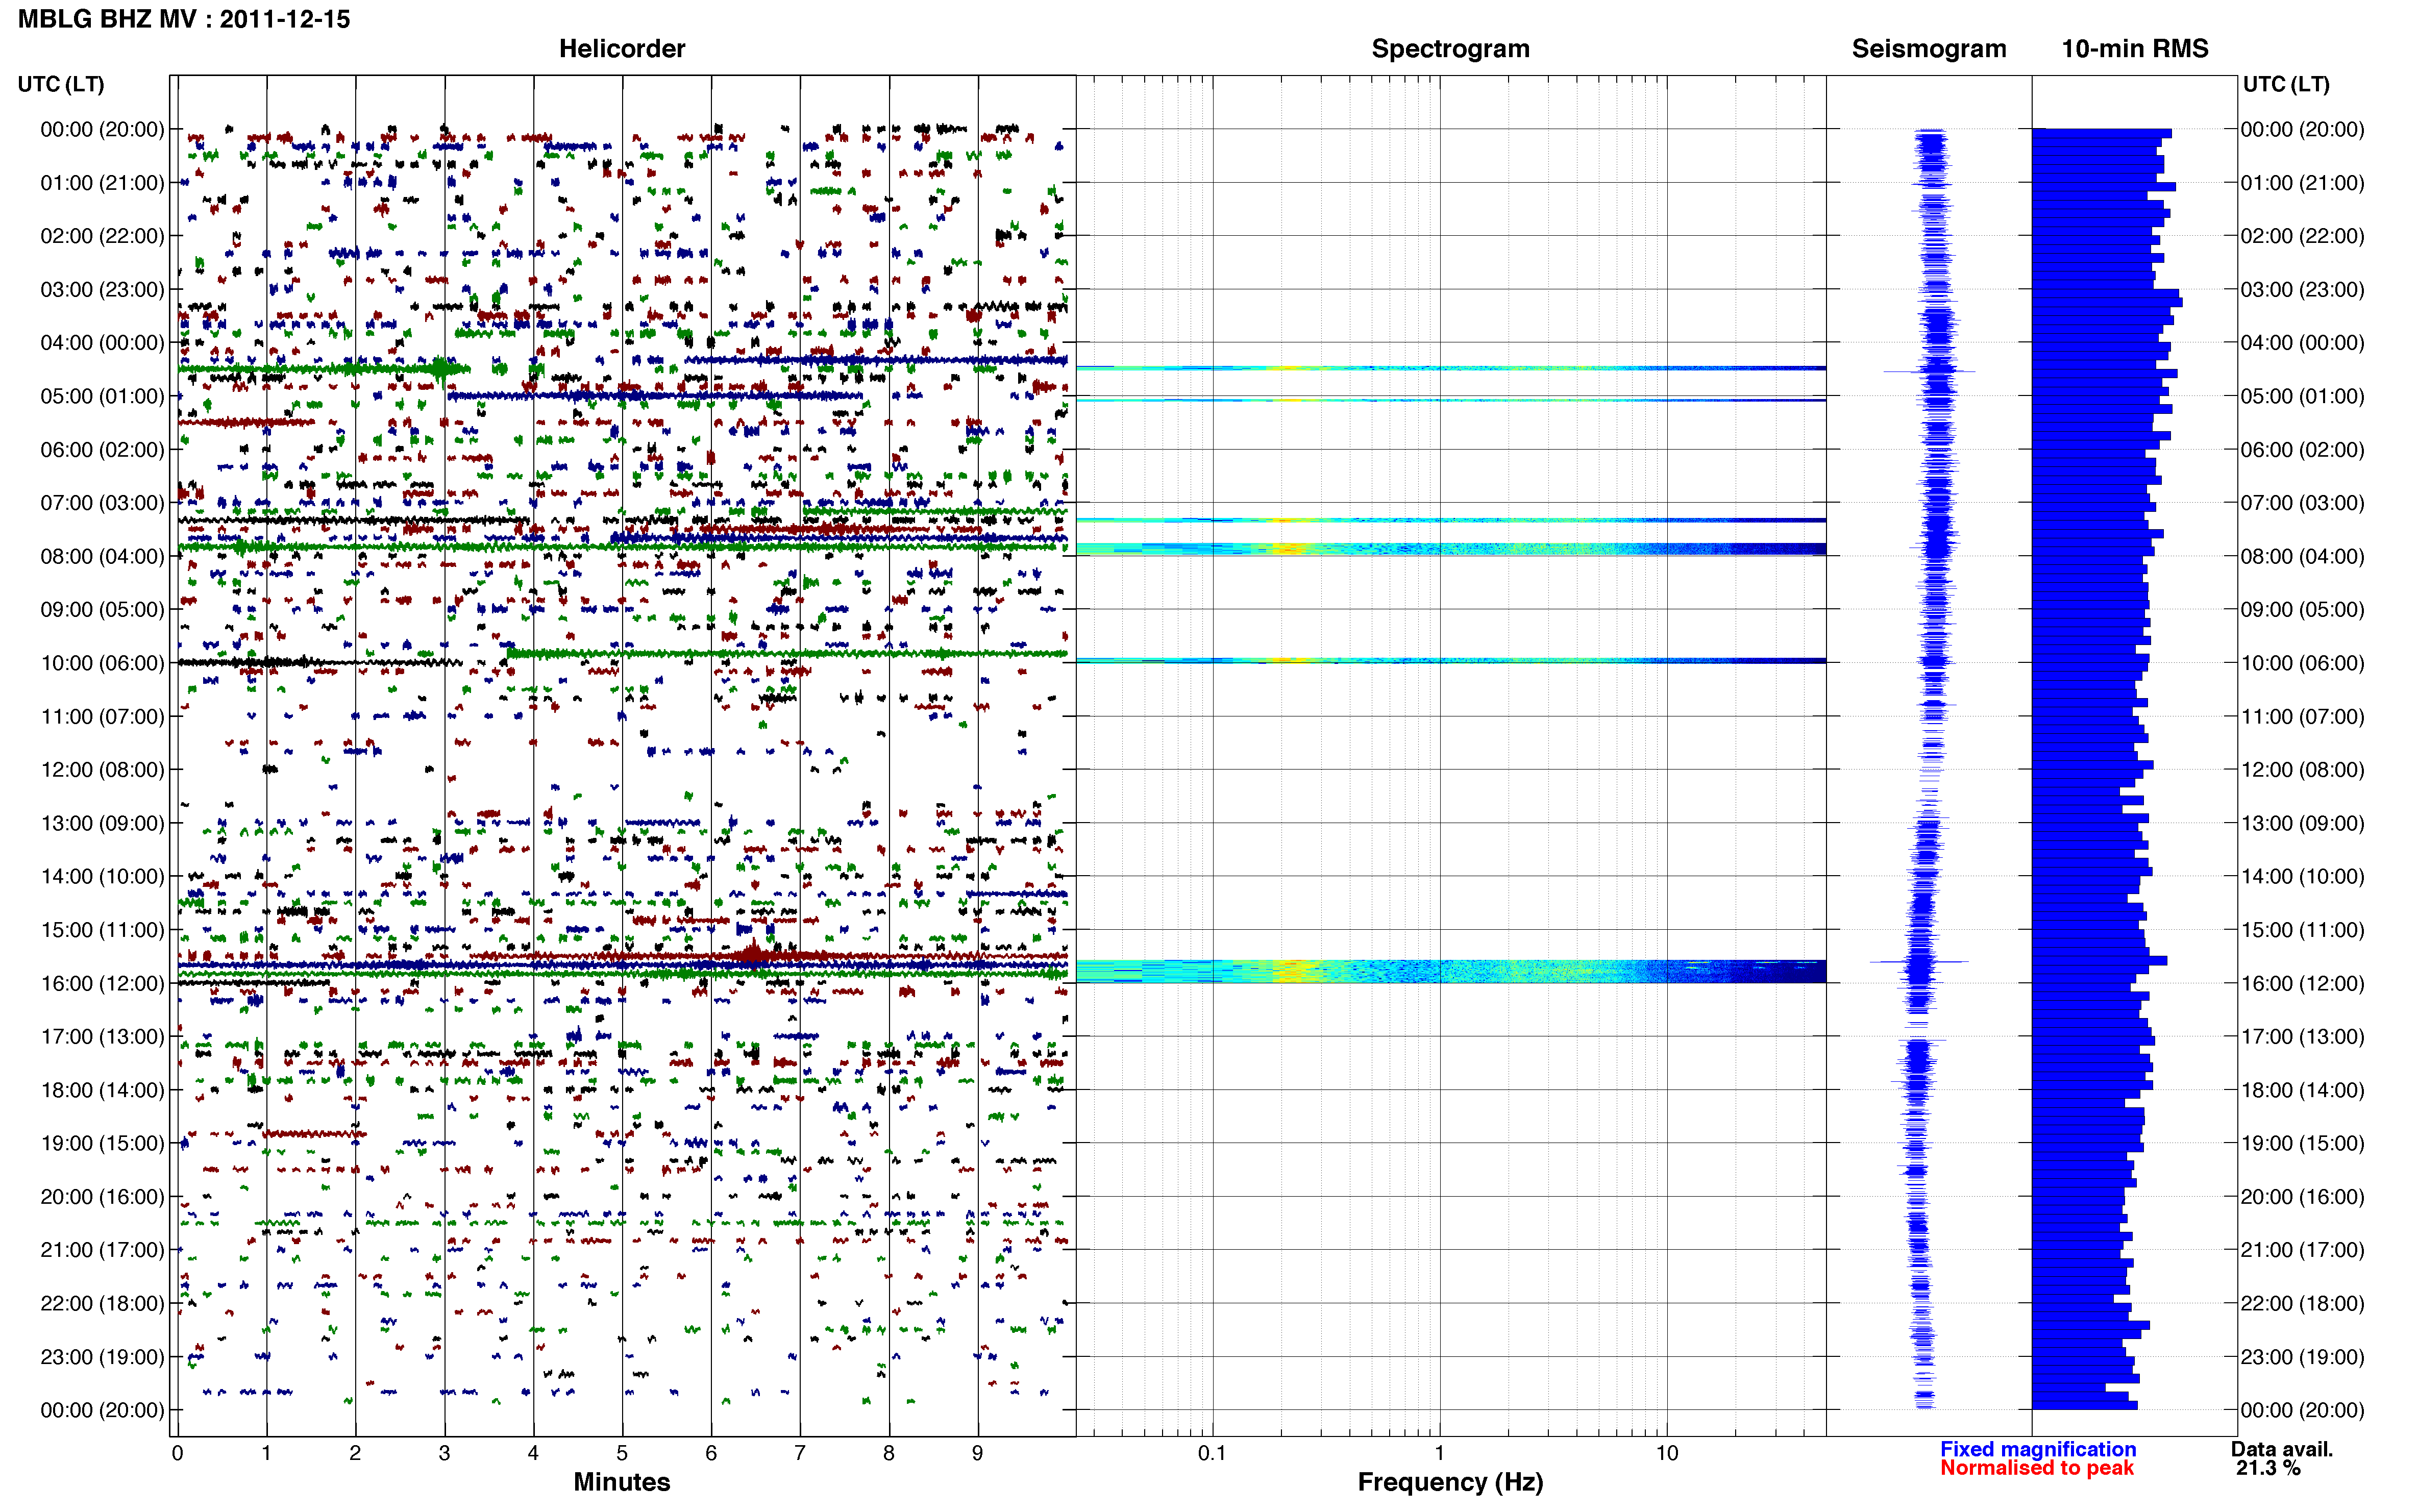The width and height of the screenshot is (2419, 1512).
Task: Click the seismogram spike near 16:00
Action: [x=1919, y=962]
